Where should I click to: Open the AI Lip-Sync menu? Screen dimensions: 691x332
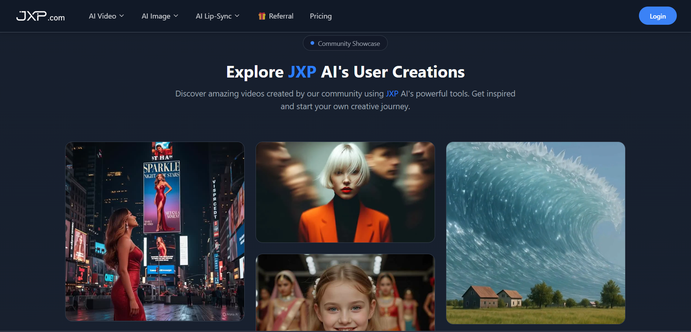click(x=217, y=16)
